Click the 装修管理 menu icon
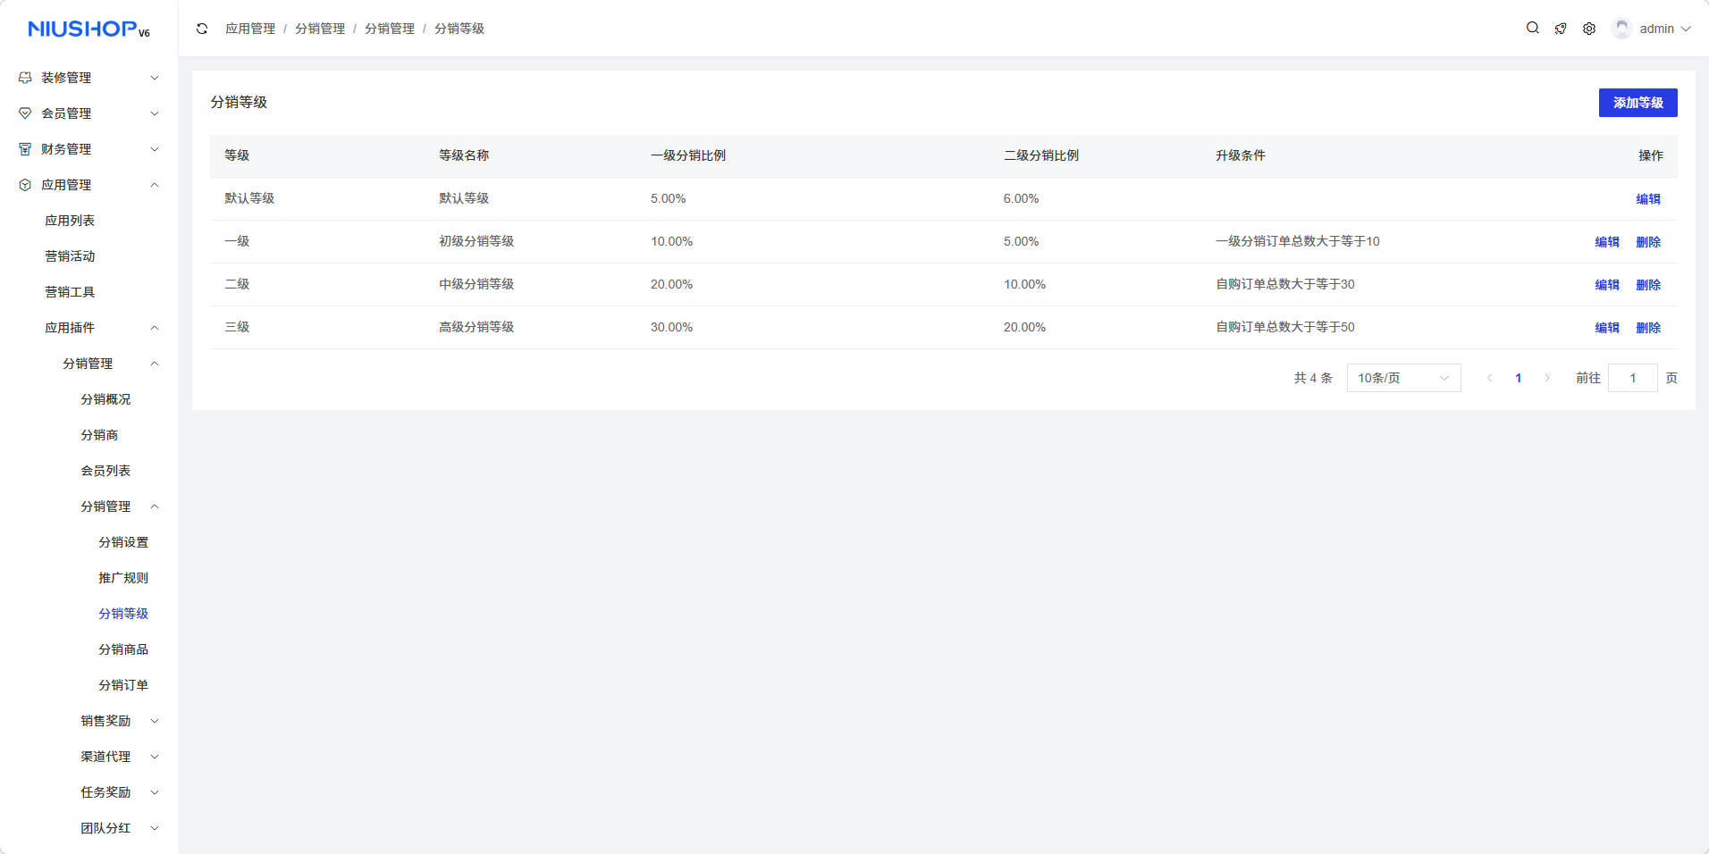The height and width of the screenshot is (854, 1709). [25, 78]
